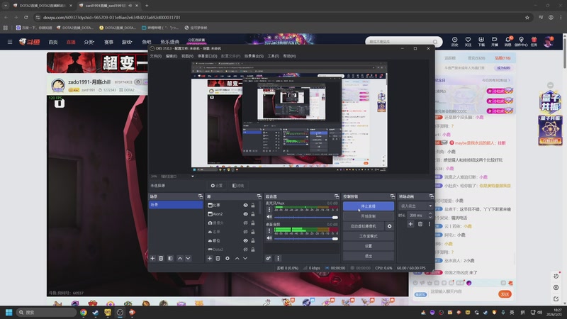Increase transition duration with stepper arrow
This screenshot has height=319, width=567.
(x=430, y=213)
